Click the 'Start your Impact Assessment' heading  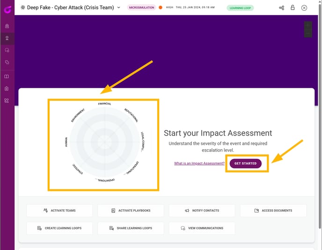(x=218, y=133)
